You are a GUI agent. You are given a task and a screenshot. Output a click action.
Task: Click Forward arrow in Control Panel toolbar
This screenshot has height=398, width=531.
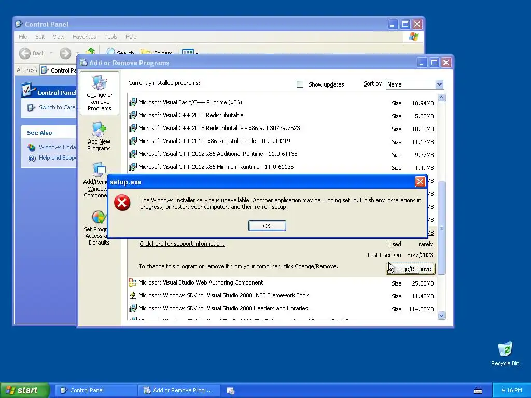click(65, 53)
